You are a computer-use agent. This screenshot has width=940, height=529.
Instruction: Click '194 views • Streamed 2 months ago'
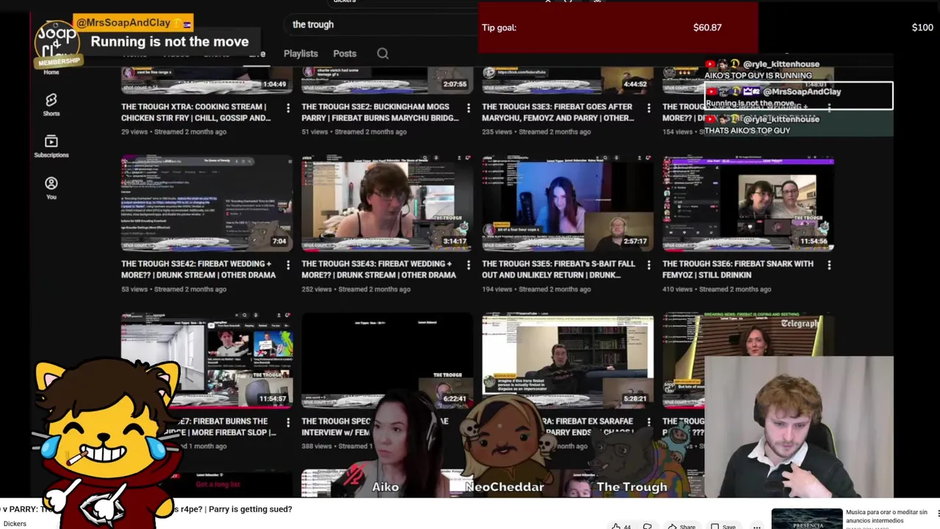tap(536, 289)
